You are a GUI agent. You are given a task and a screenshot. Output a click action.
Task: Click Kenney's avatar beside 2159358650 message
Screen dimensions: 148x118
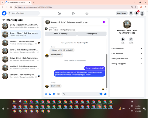click(x=47, y=86)
